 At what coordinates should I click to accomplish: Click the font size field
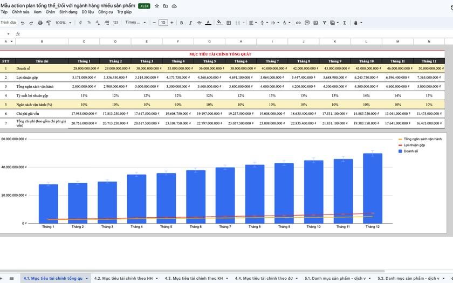click(163, 23)
